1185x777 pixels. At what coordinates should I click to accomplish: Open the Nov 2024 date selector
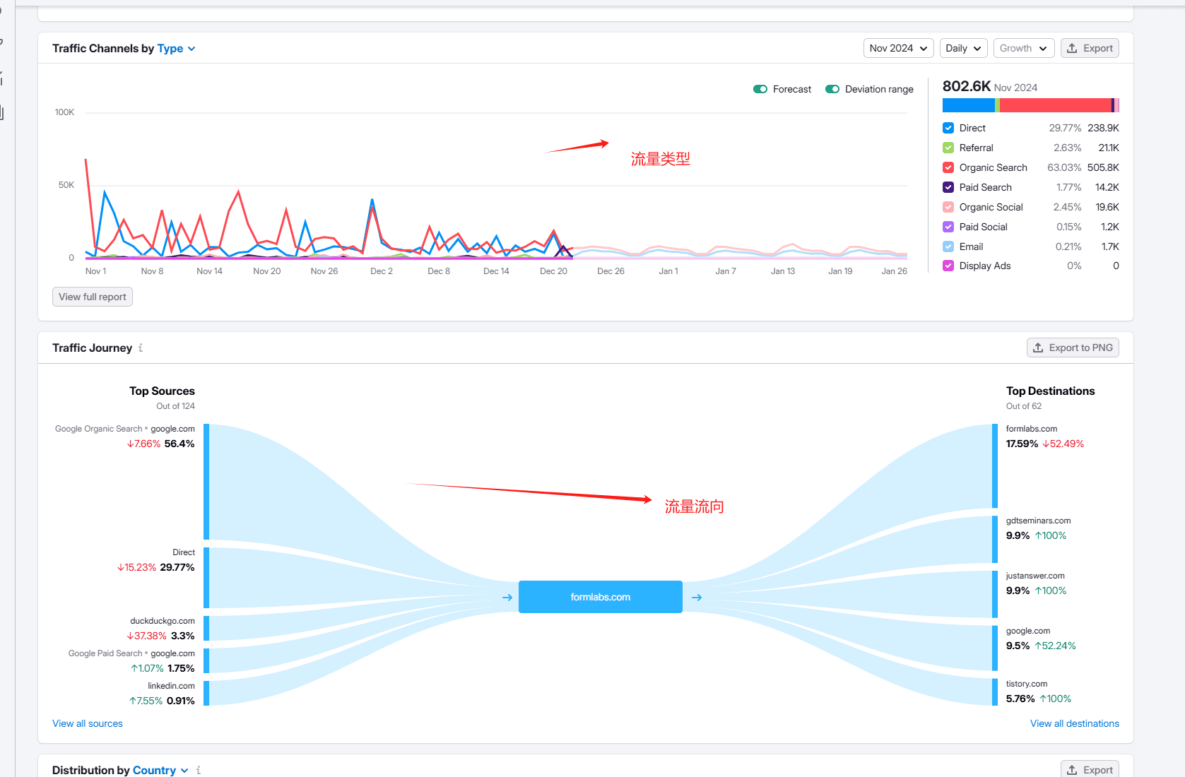(898, 48)
